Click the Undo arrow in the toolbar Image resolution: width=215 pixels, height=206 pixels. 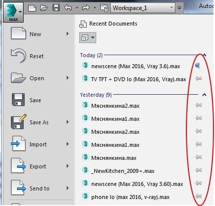pos(68,8)
